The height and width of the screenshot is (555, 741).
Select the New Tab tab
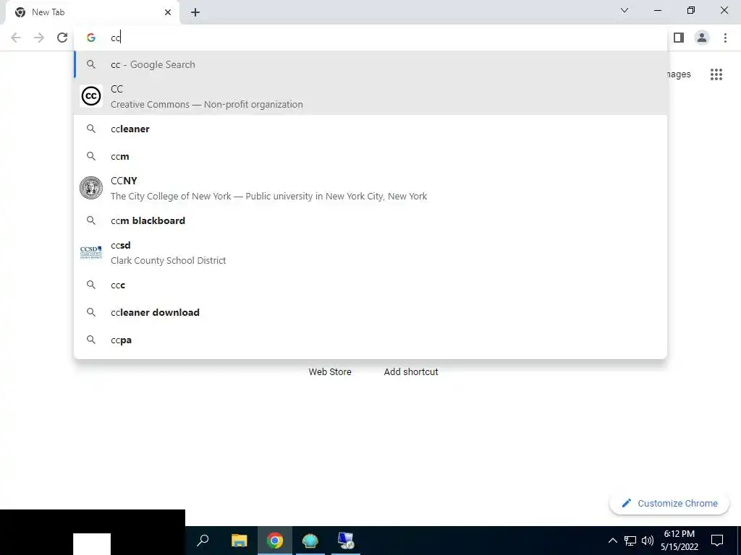[x=92, y=12]
